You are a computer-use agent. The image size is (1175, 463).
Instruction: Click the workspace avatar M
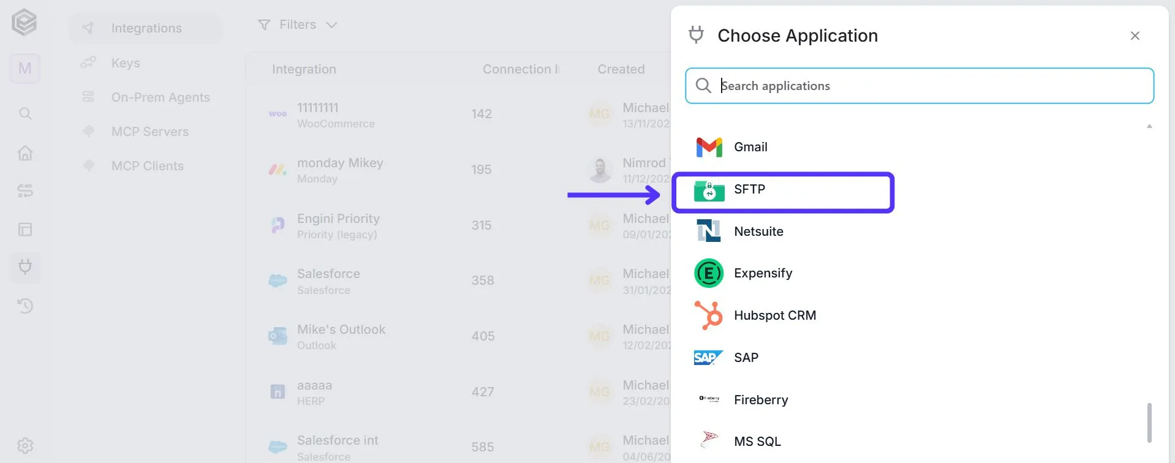click(25, 68)
